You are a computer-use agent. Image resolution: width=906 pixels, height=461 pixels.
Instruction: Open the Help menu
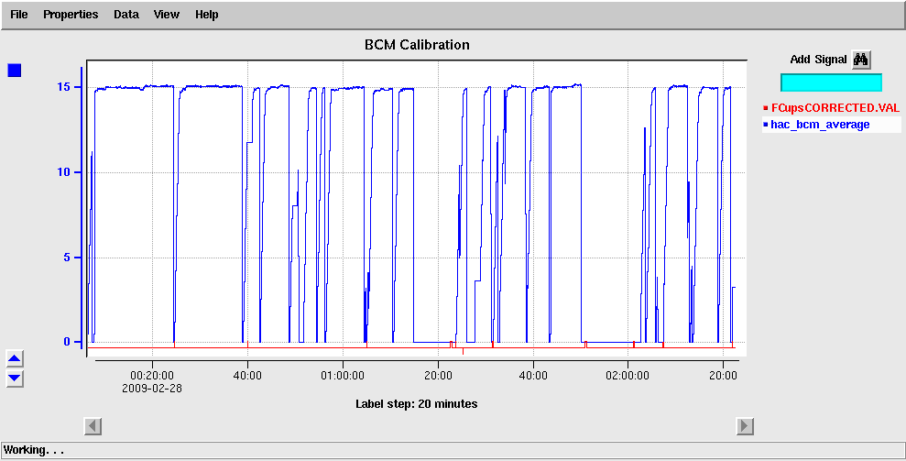[206, 15]
